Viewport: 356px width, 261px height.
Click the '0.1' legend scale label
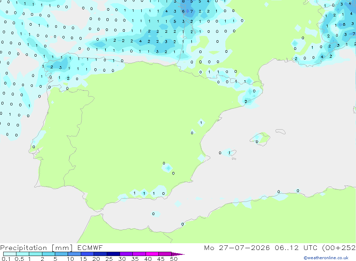coord(6,259)
